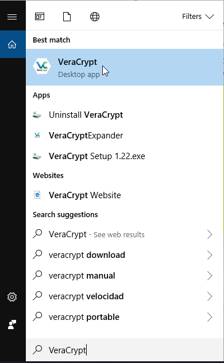Screen dimensions: 224x363
Task: Click the search box containing VeraCrypt
Action: [125, 350]
